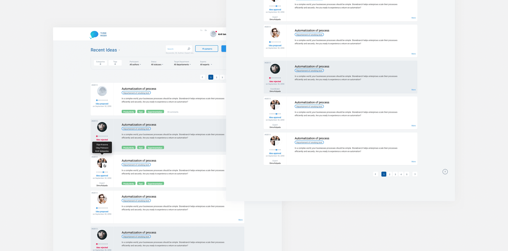Expand the Recent Ideas title dropdown
The width and height of the screenshot is (508, 251).
point(119,50)
